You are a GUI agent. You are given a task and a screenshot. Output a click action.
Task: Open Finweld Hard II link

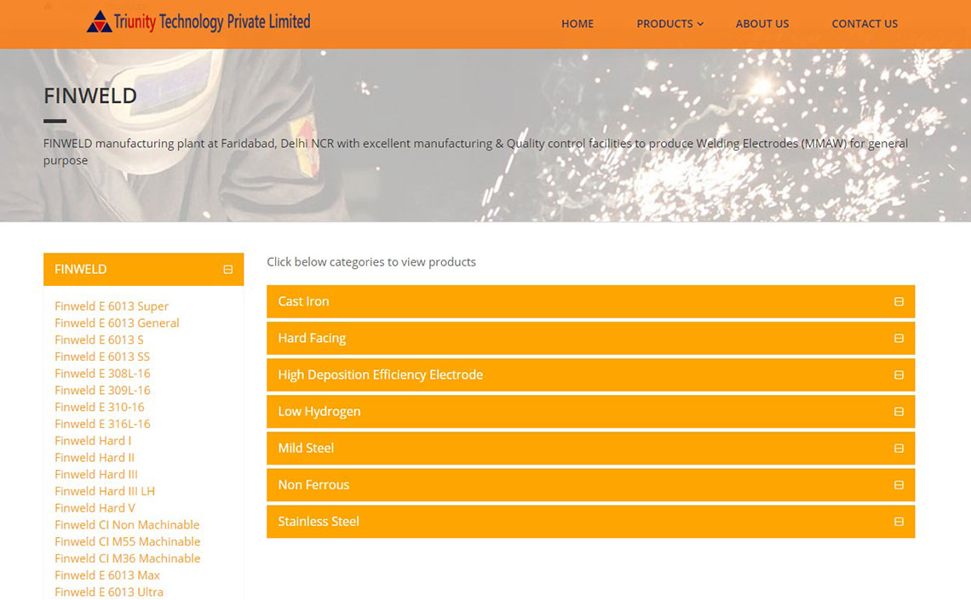point(95,457)
